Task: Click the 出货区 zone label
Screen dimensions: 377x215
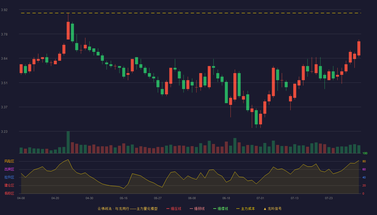Action: [9, 169]
